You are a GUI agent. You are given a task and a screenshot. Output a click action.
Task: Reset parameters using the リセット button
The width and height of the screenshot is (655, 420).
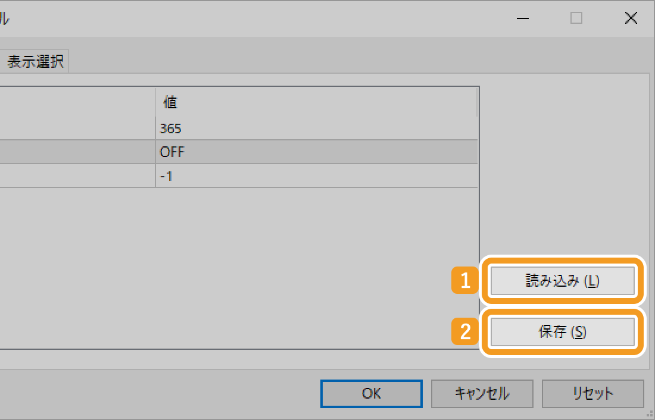tap(592, 393)
